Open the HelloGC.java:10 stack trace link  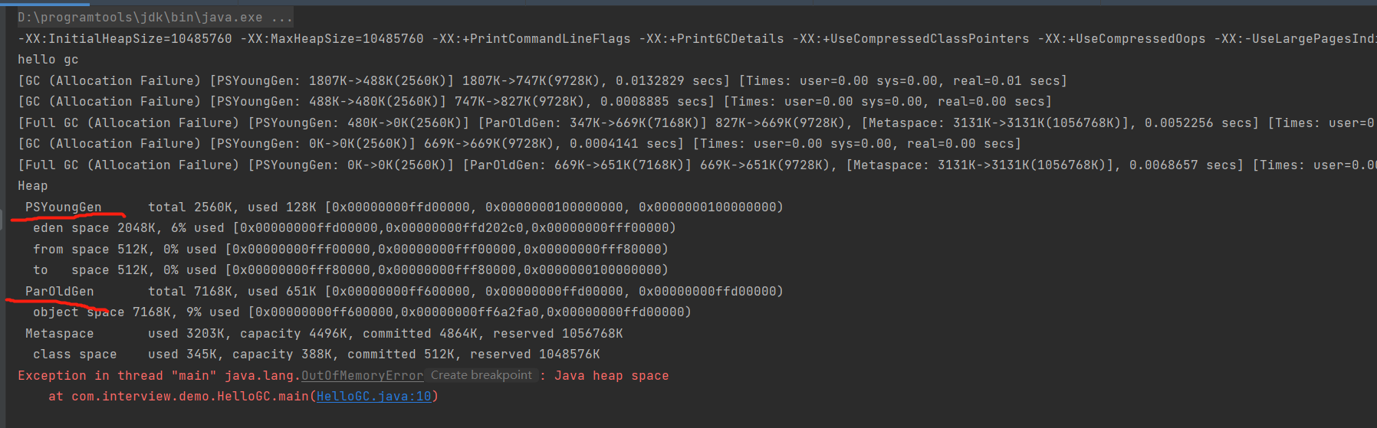click(374, 397)
